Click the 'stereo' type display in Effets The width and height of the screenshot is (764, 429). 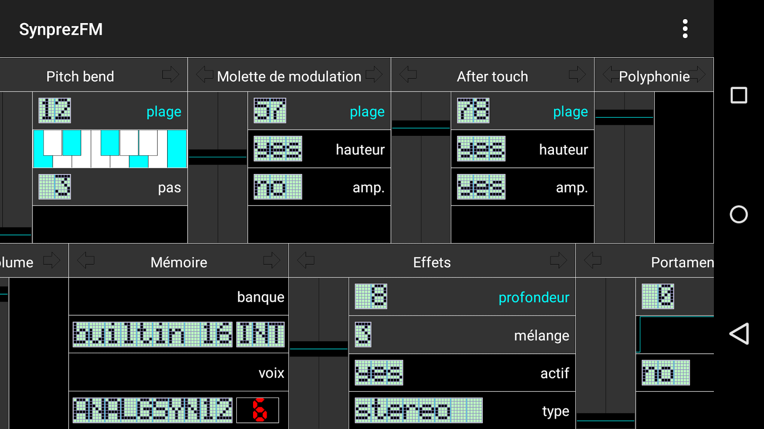(x=419, y=410)
